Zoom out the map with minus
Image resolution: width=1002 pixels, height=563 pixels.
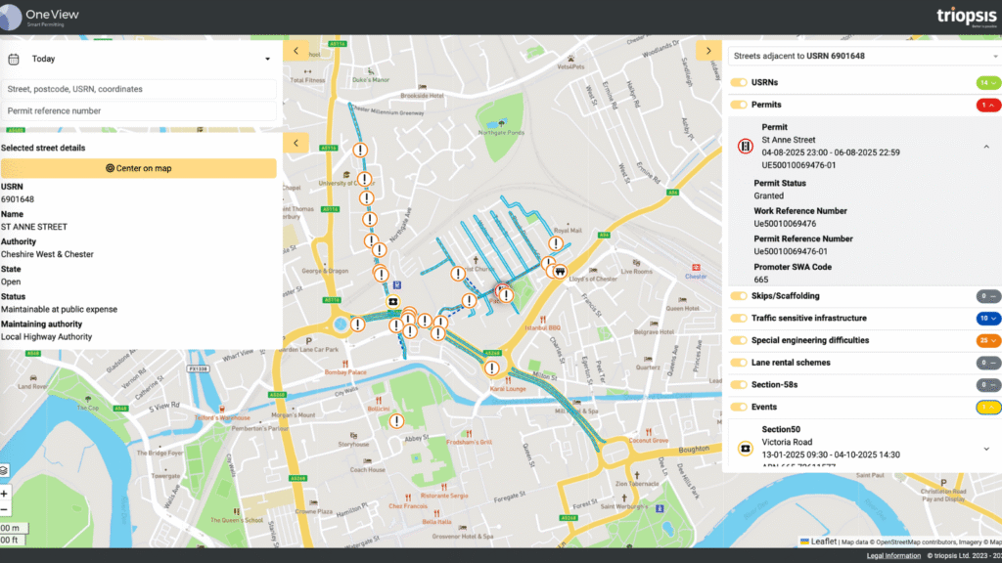pyautogui.click(x=4, y=509)
